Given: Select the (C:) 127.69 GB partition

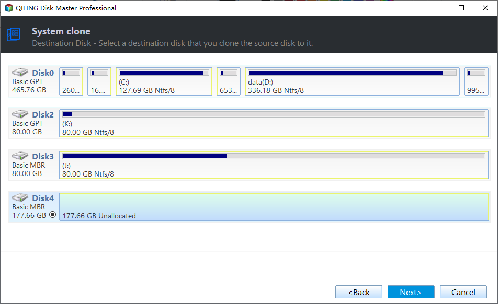Looking at the screenshot, I should pyautogui.click(x=164, y=81).
